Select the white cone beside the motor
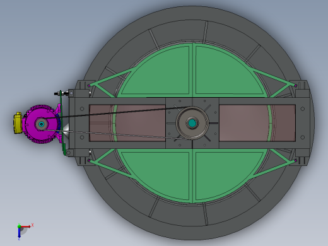Viewport: 328px width, 246px height. click(66, 131)
